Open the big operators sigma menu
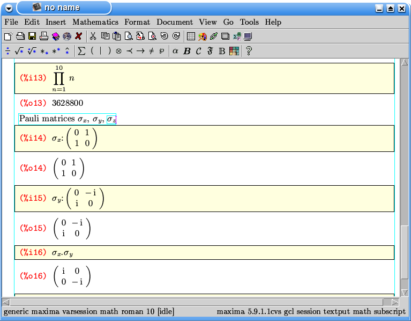Screen dimensions: 411x321 81,51
